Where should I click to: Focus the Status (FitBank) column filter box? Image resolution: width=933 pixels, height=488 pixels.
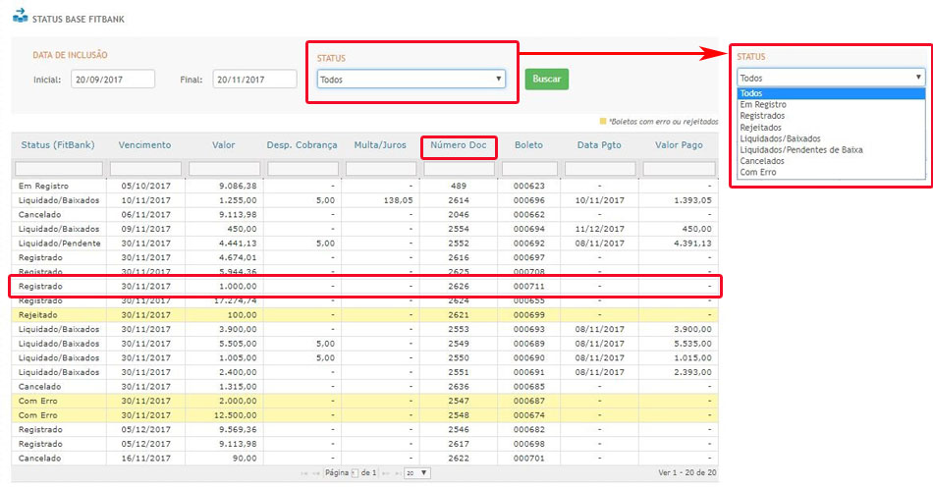point(58,169)
